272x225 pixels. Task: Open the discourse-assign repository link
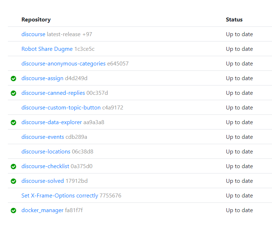pos(42,78)
